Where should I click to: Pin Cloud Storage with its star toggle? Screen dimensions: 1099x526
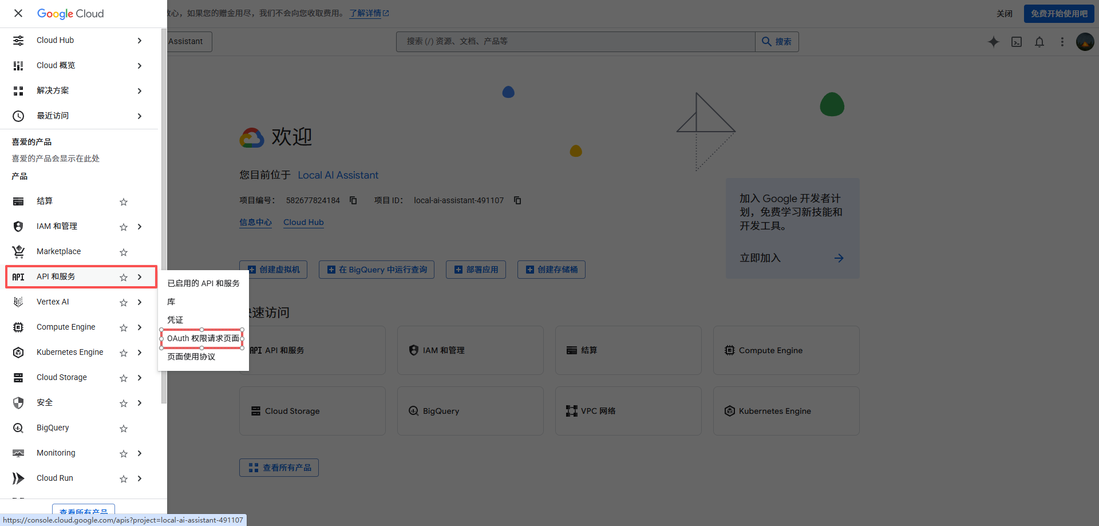(124, 378)
